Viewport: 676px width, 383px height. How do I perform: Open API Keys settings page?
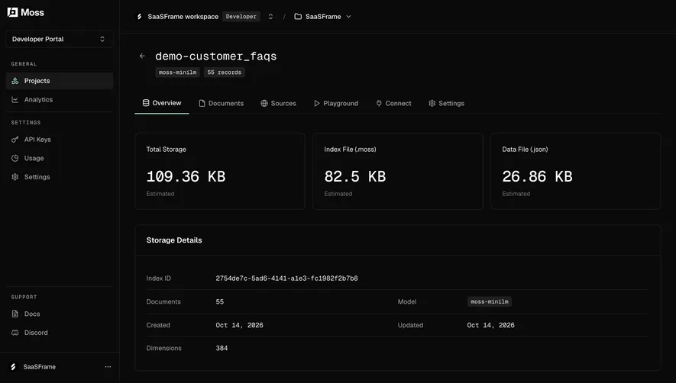60,140
